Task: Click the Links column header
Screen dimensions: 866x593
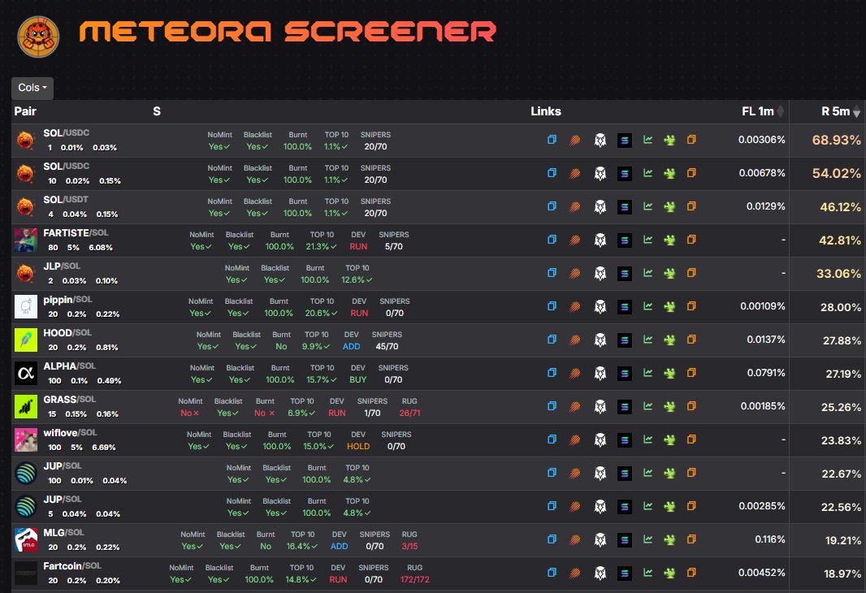Action: pos(547,111)
